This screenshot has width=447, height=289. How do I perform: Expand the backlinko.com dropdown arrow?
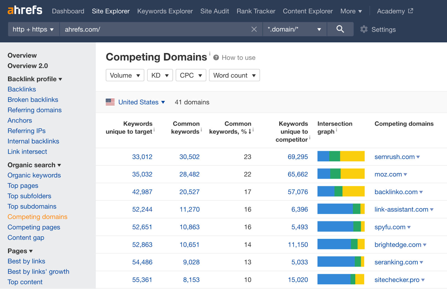[x=421, y=192]
